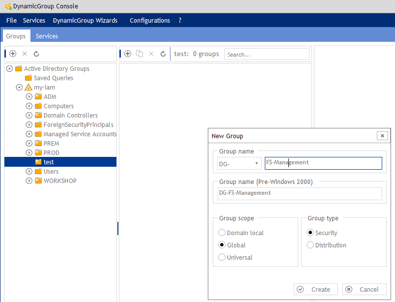The height and width of the screenshot is (302, 395).
Task: Click the Add icon in the groups list toolbar
Action: click(128, 54)
